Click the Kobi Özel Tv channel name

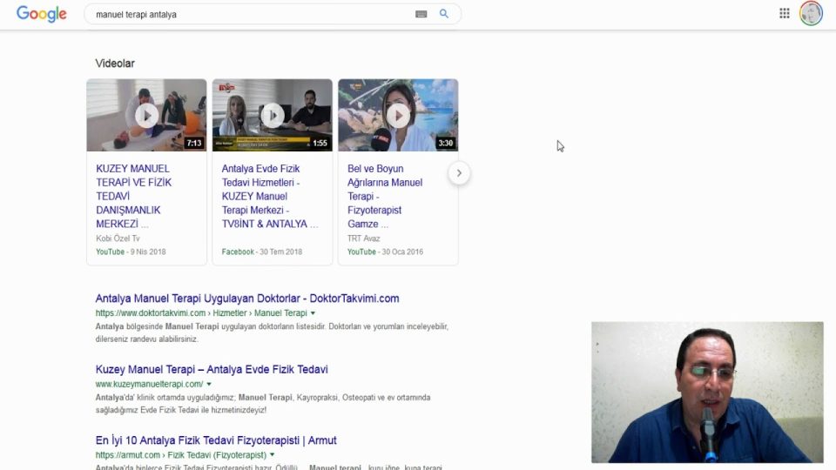click(x=118, y=238)
